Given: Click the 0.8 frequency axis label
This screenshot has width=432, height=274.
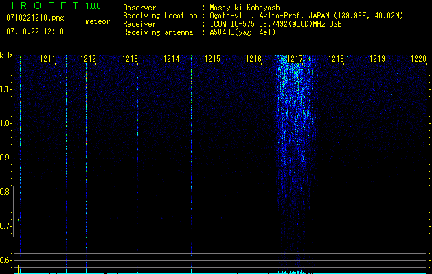Looking at the screenshot, I should click(5, 192).
